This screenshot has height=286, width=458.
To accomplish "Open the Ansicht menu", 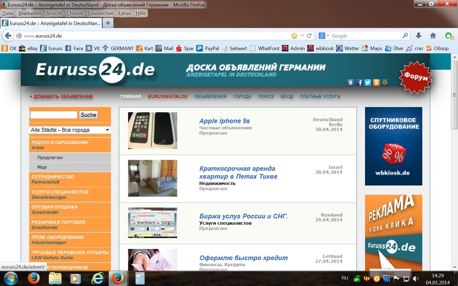I will [54, 13].
